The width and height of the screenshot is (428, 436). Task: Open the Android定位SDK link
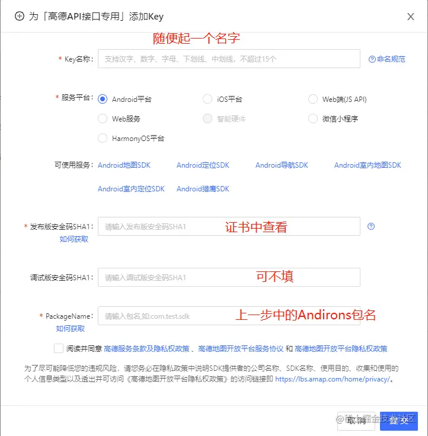click(203, 165)
